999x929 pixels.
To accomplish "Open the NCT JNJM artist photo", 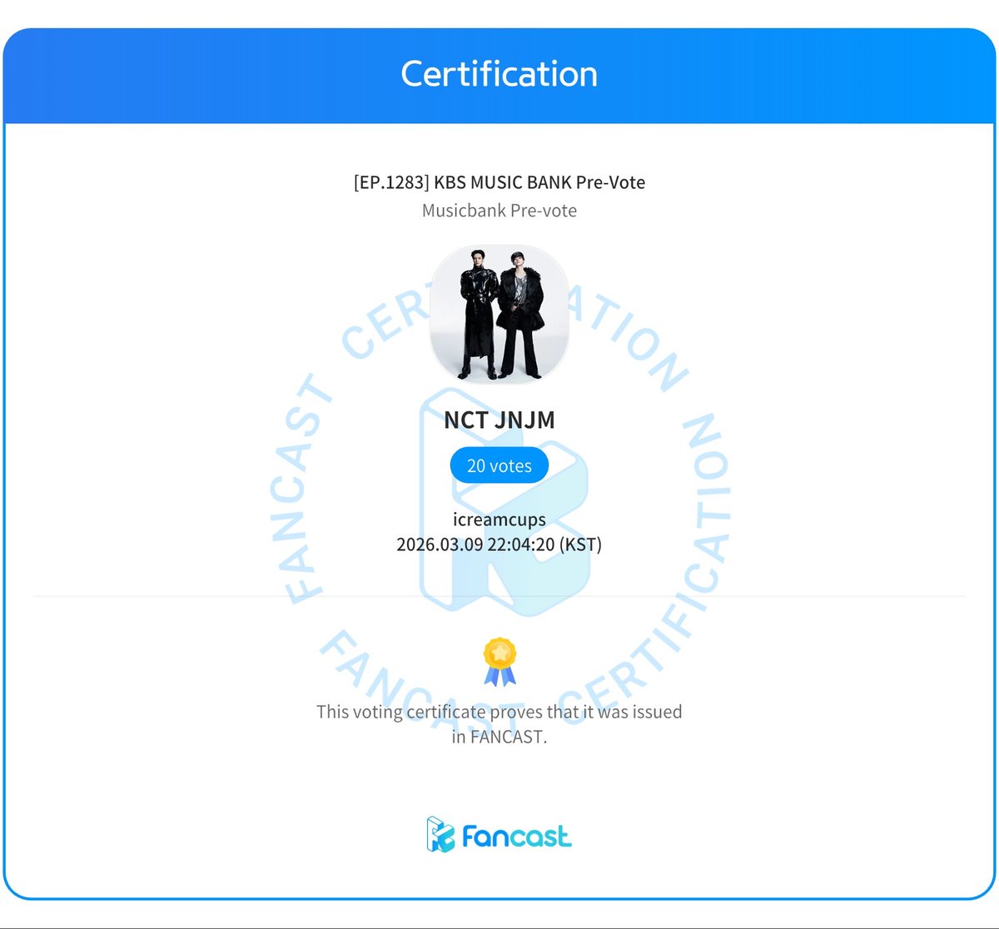I will pos(499,315).
